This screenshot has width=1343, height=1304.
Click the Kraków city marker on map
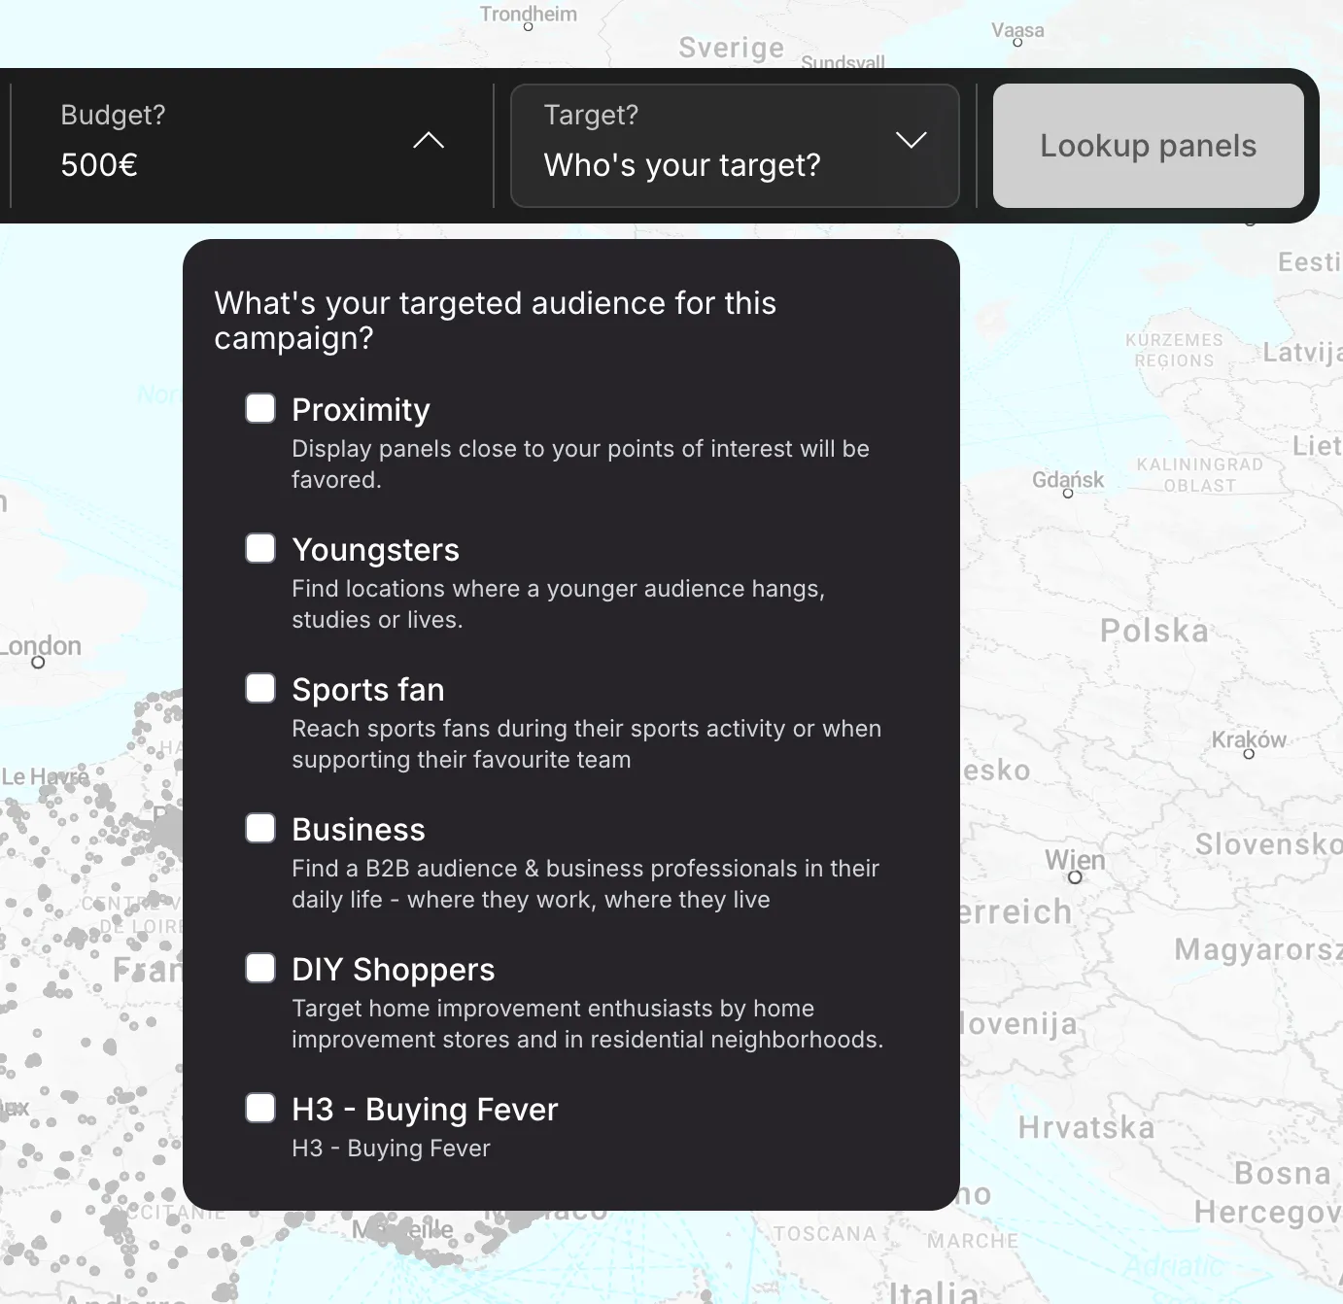pyautogui.click(x=1249, y=754)
